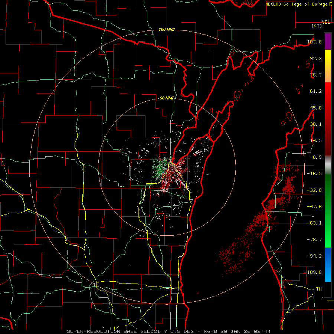The height and width of the screenshot is (334, 334).
Task: Click the 92.3 velocity scale value
Action: (316, 58)
